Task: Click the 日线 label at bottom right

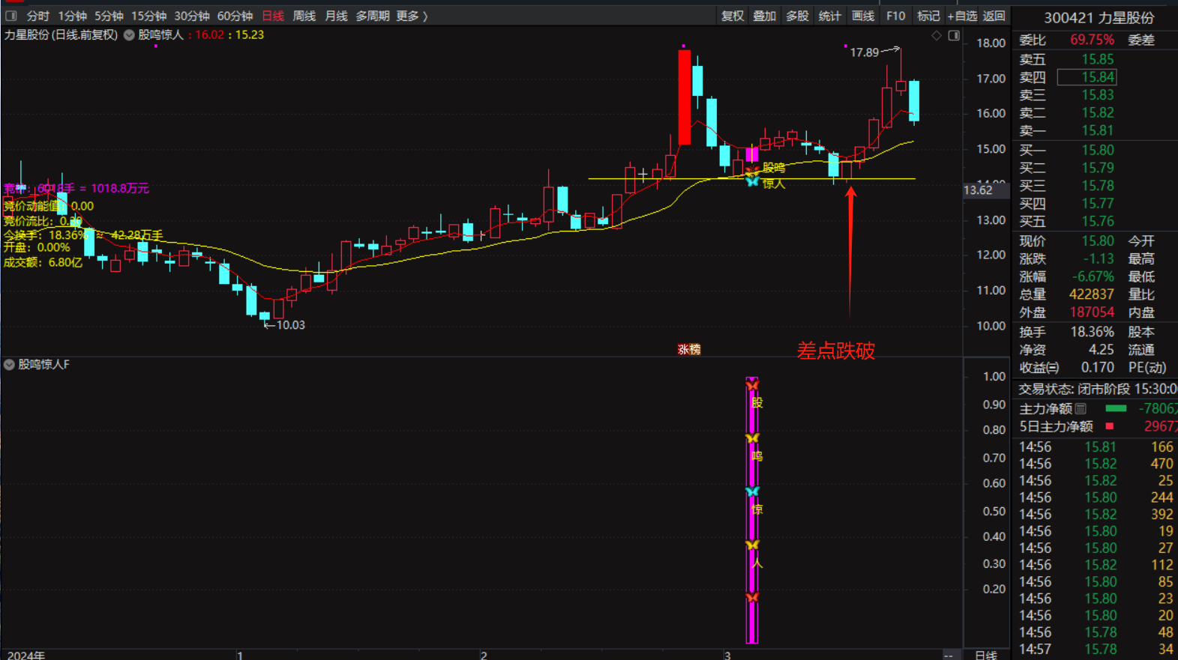Action: [x=985, y=655]
